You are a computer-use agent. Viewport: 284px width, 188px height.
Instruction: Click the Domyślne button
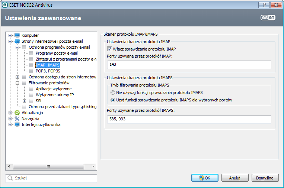265,178
